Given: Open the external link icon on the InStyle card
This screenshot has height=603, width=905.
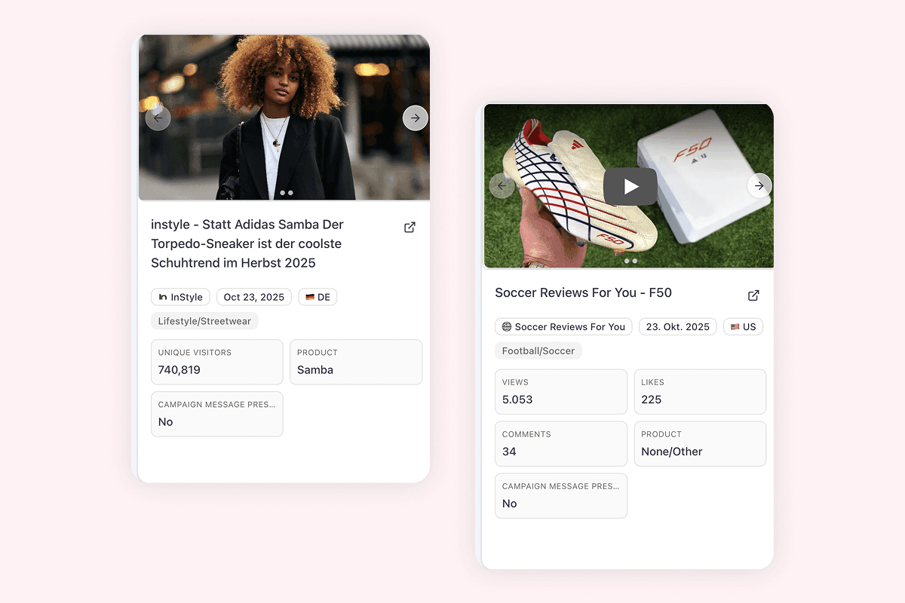Looking at the screenshot, I should (410, 227).
